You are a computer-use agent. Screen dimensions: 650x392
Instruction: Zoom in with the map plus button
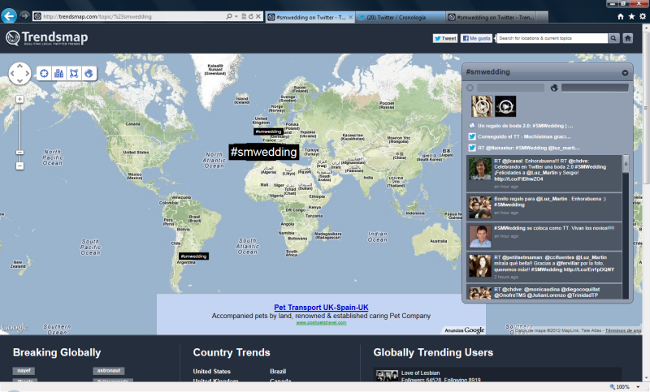click(19, 99)
